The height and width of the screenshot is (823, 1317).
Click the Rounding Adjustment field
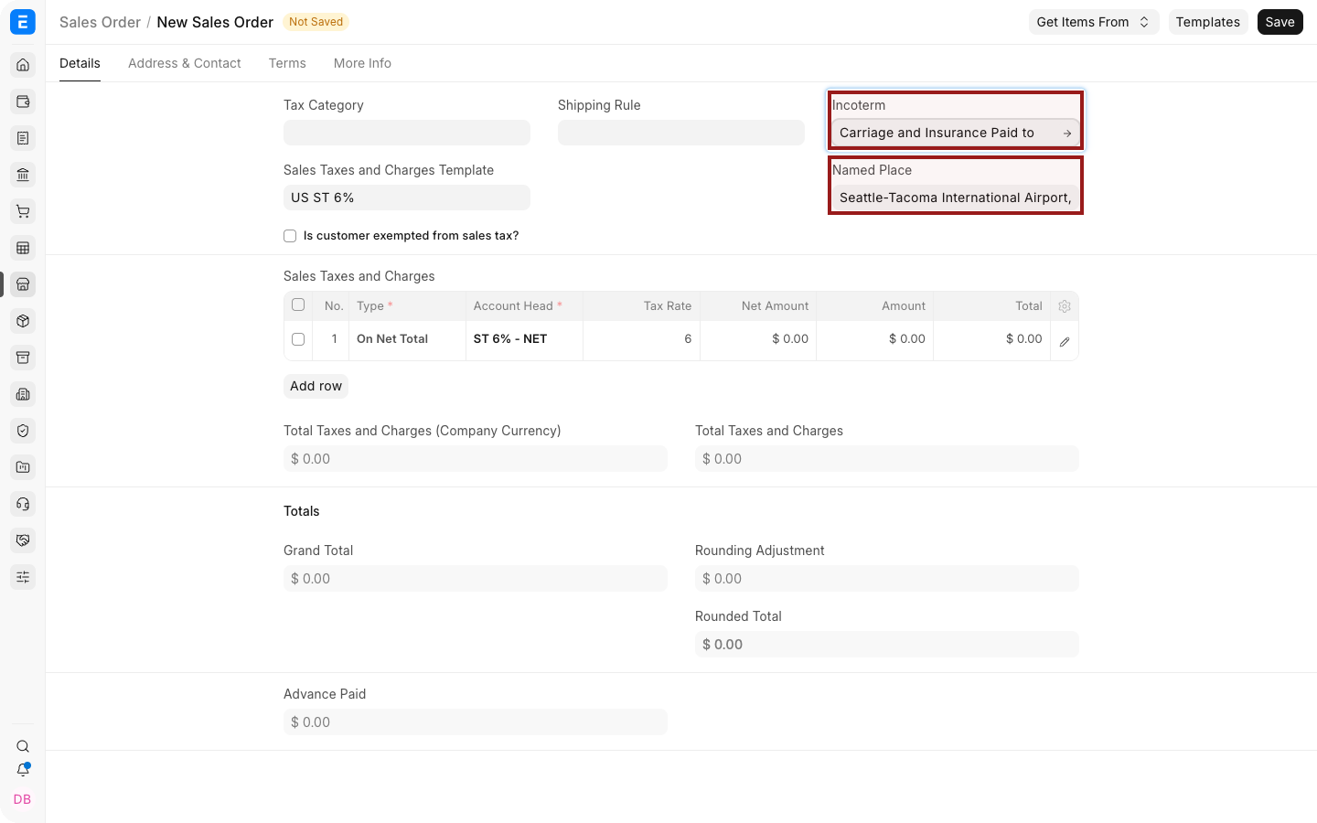887,579
